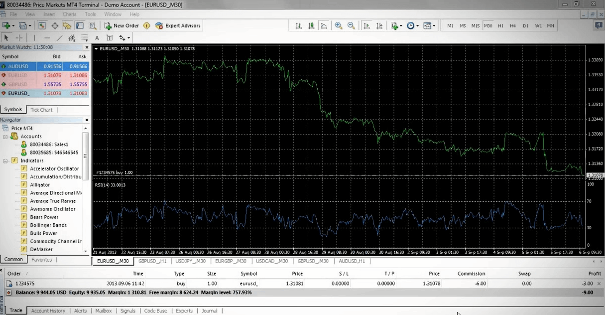
Task: Open the Account History tab
Action: pyautogui.click(x=48, y=311)
